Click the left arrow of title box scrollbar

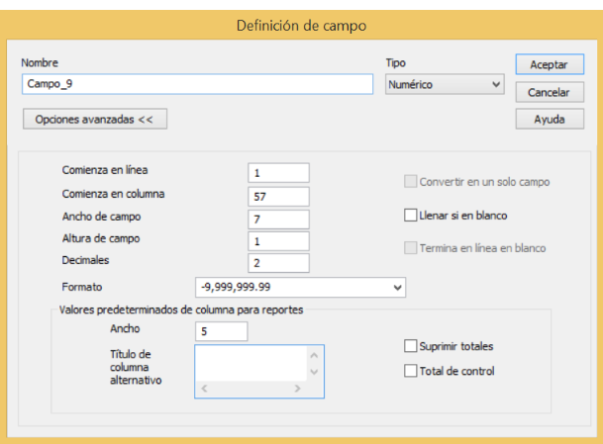point(204,389)
